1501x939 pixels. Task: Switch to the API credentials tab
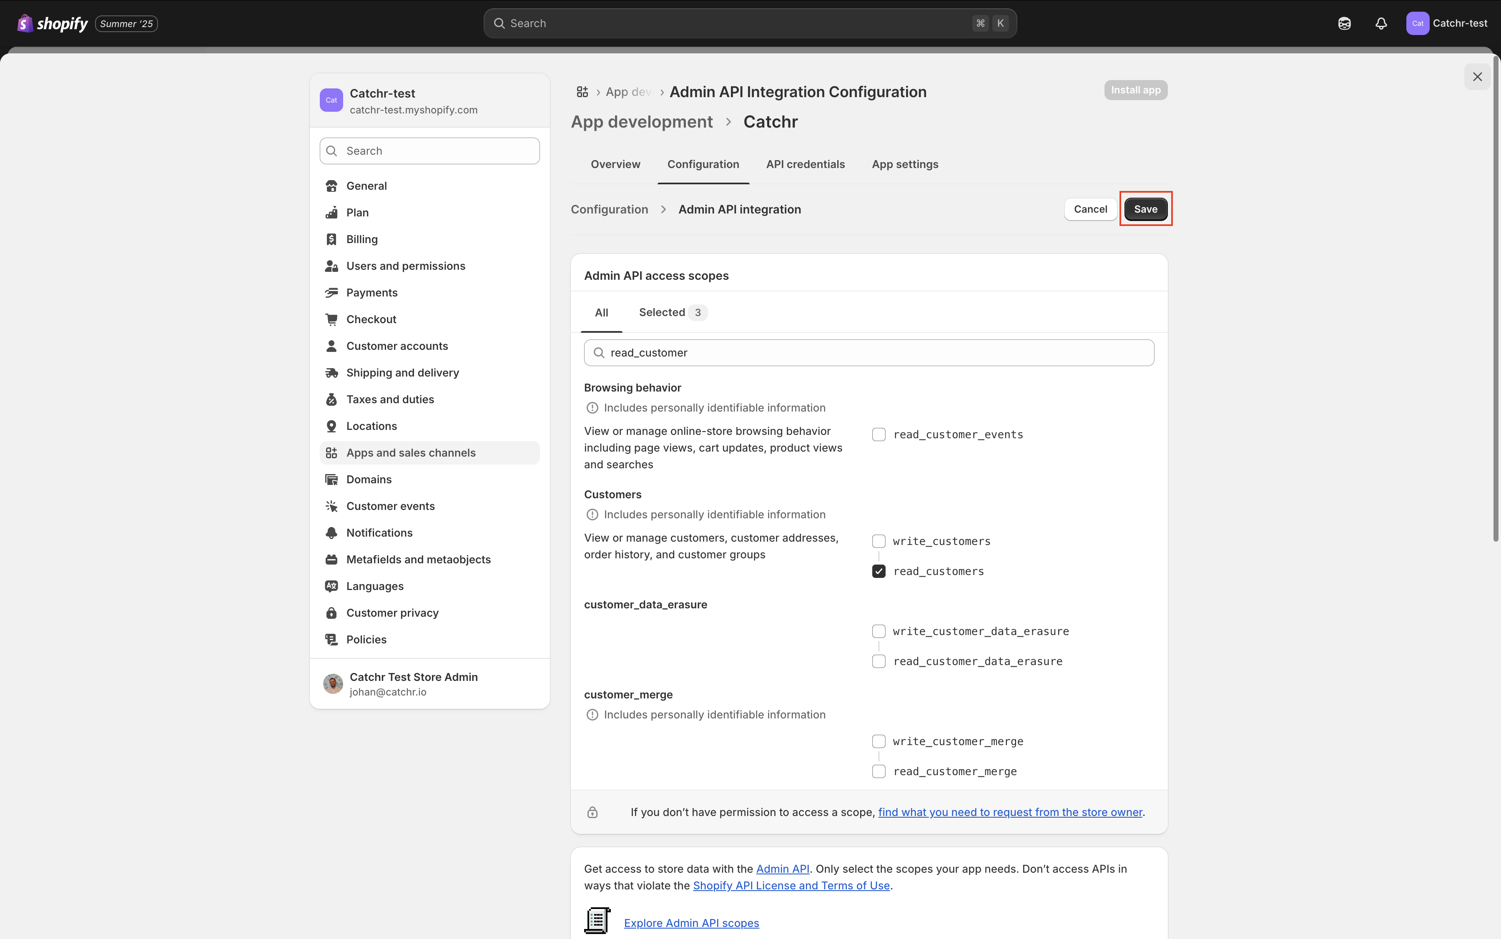[x=806, y=164]
